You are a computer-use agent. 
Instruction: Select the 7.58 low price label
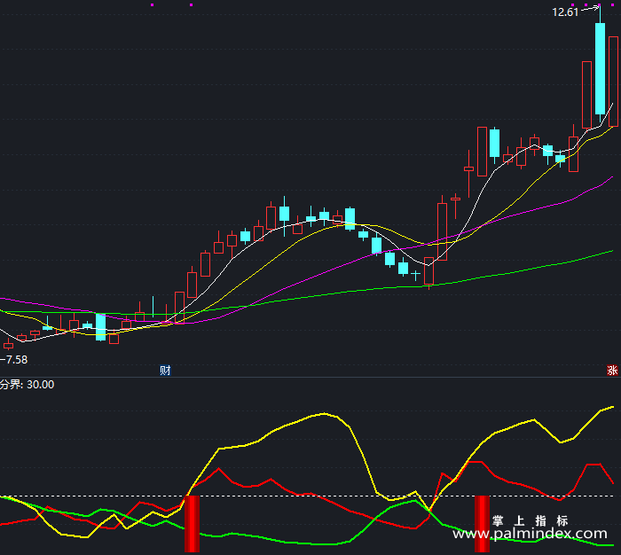15,359
